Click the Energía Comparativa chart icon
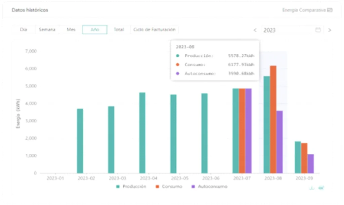Viewport: 344px width, 205px height. pyautogui.click(x=330, y=10)
